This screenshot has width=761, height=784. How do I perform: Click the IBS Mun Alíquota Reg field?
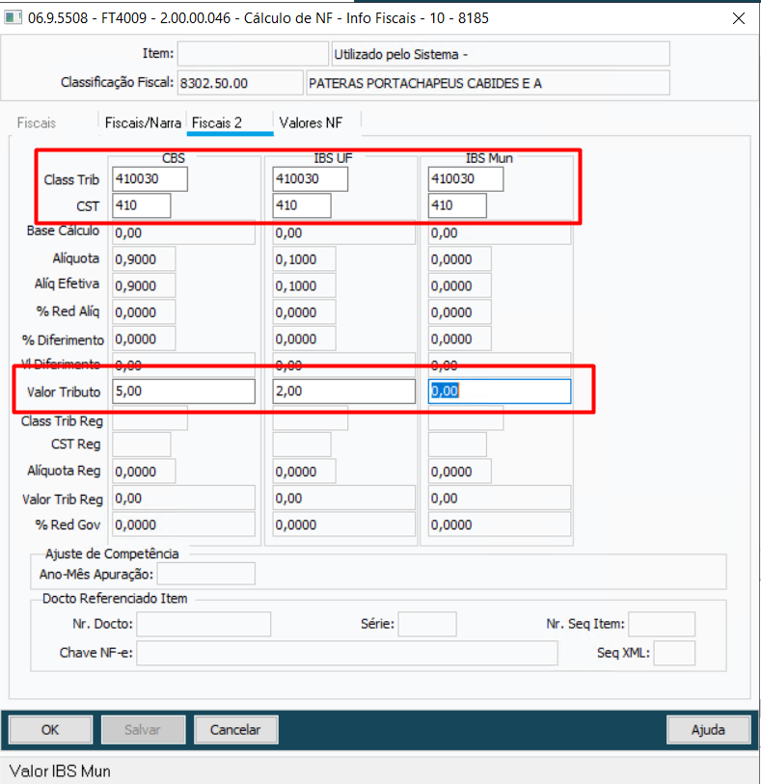click(459, 471)
